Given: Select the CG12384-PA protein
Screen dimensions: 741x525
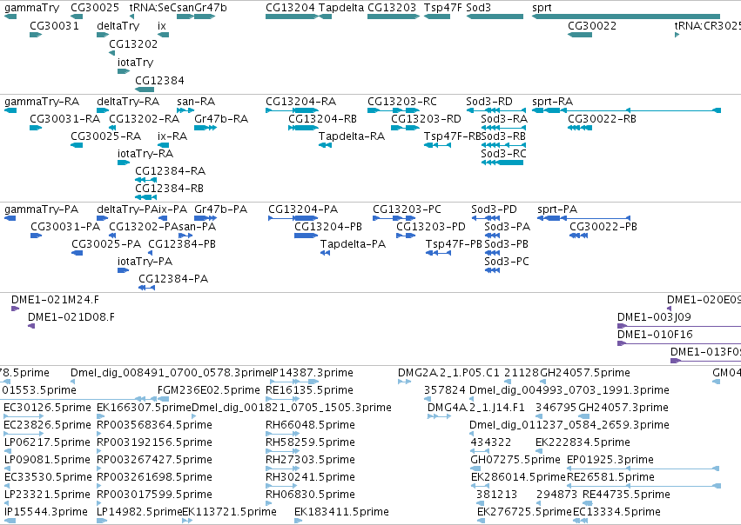Looking at the screenshot, I should pyautogui.click(x=146, y=287).
